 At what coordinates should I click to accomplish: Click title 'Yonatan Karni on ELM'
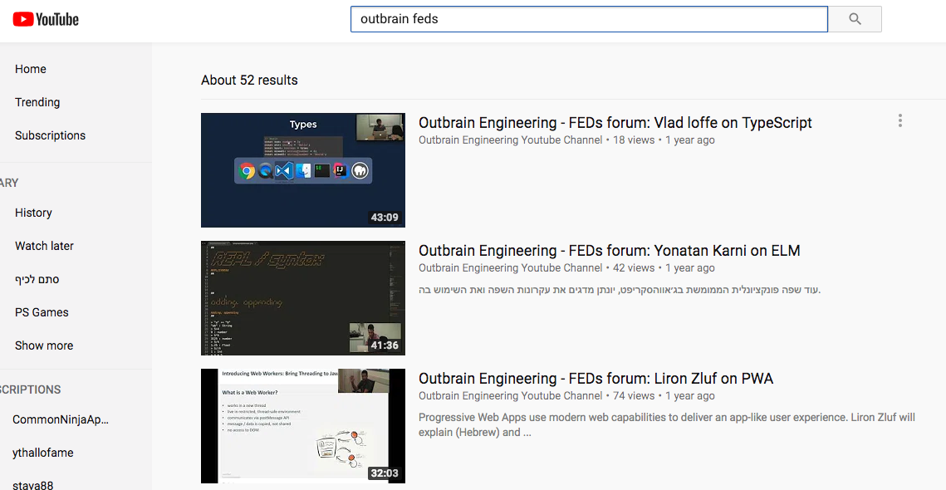click(610, 251)
